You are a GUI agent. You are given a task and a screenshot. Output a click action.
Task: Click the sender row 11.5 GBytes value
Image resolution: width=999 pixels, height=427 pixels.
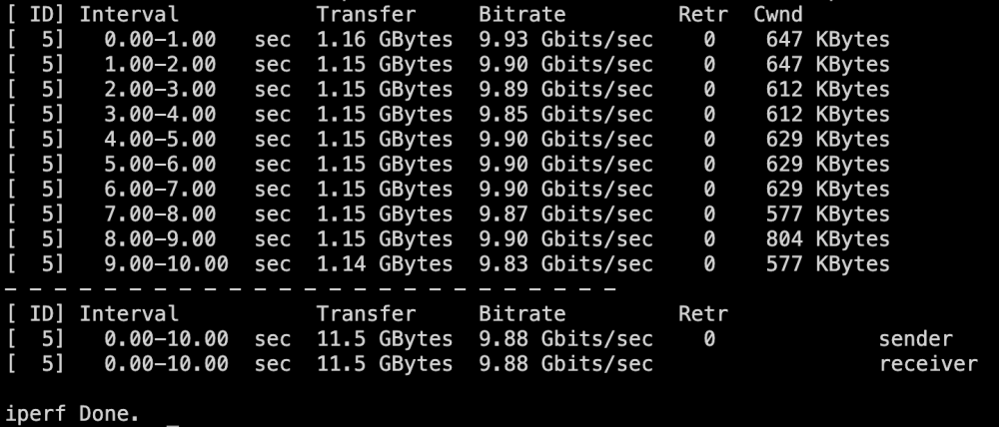pyautogui.click(x=385, y=339)
